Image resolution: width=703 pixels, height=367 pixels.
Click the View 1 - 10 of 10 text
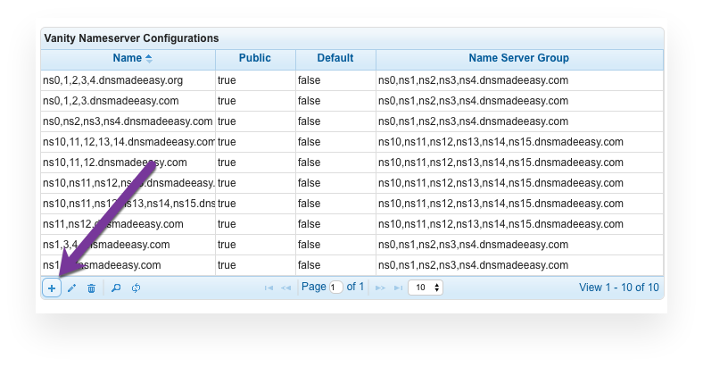click(x=619, y=288)
